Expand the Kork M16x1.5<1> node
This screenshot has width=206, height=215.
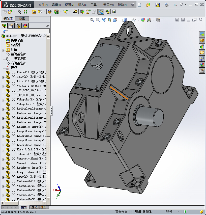(3, 150)
